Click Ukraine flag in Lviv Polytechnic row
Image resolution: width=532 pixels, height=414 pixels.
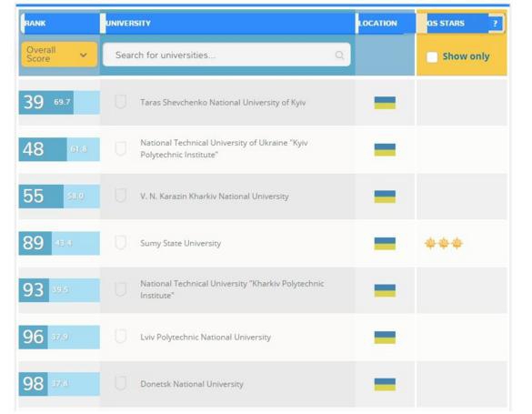click(x=385, y=338)
